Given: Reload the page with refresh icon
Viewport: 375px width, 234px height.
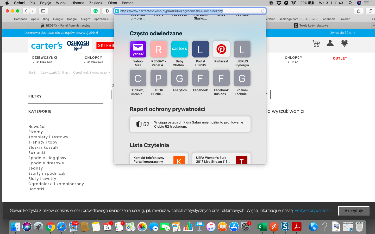Looking at the screenshot, I should 263,11.
